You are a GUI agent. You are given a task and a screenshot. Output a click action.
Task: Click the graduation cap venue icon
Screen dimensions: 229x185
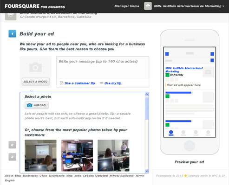[x=11, y=16]
